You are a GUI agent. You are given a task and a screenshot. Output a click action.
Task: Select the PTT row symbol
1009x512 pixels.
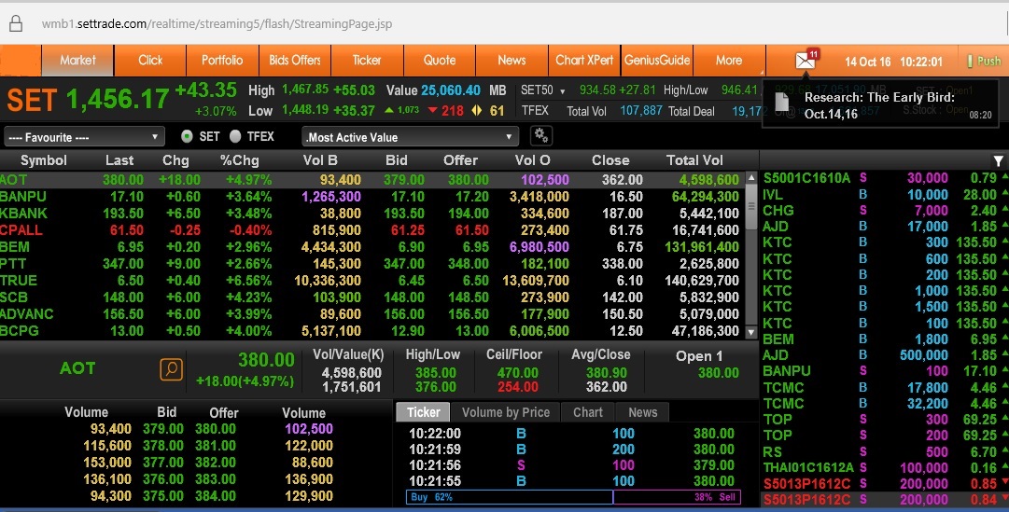pos(13,264)
